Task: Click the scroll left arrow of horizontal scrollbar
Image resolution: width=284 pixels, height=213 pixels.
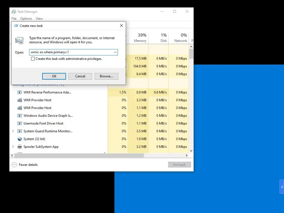Action: pos(12,155)
